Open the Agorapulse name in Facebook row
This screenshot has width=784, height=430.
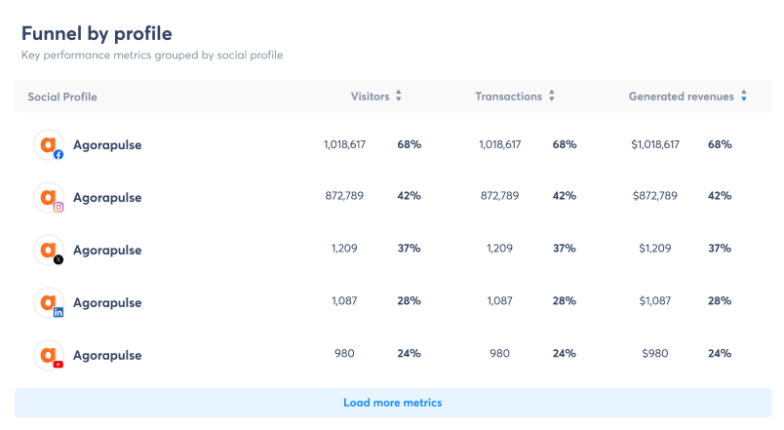107,145
